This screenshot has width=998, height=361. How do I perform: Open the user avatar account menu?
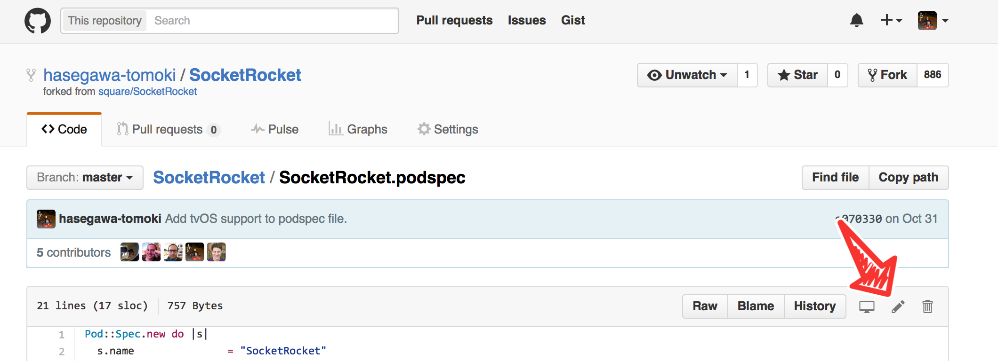pyautogui.click(x=933, y=21)
